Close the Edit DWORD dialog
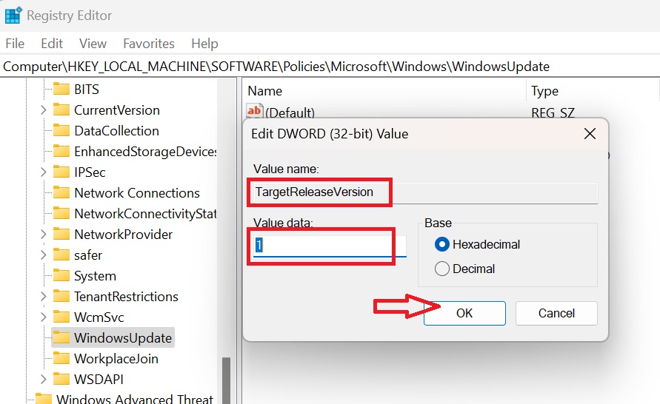660x404 pixels. click(x=590, y=134)
